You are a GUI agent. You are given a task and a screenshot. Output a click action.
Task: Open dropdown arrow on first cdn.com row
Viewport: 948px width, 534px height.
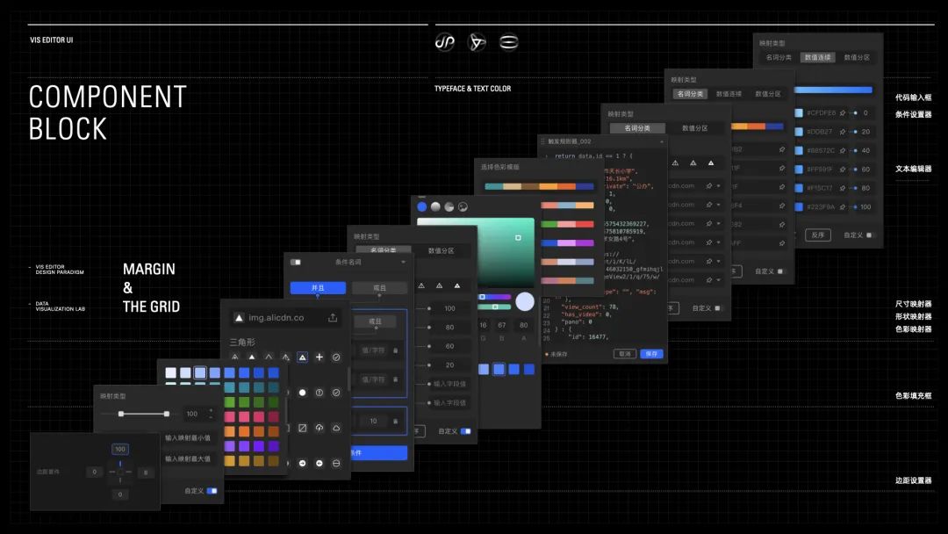tap(719, 185)
